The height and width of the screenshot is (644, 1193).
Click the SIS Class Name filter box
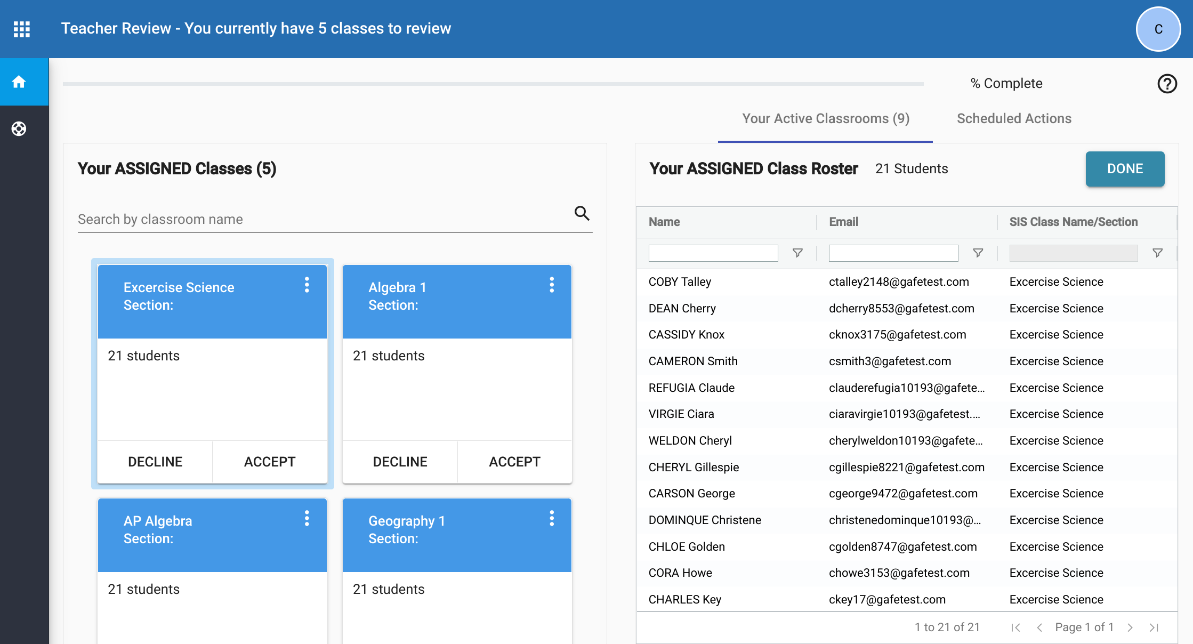click(x=1074, y=253)
